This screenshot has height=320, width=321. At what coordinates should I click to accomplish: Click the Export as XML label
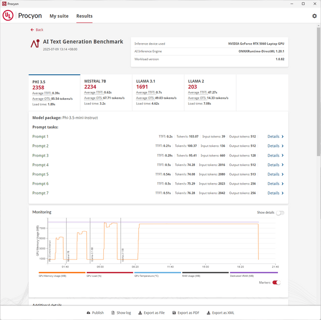[x=223, y=312]
